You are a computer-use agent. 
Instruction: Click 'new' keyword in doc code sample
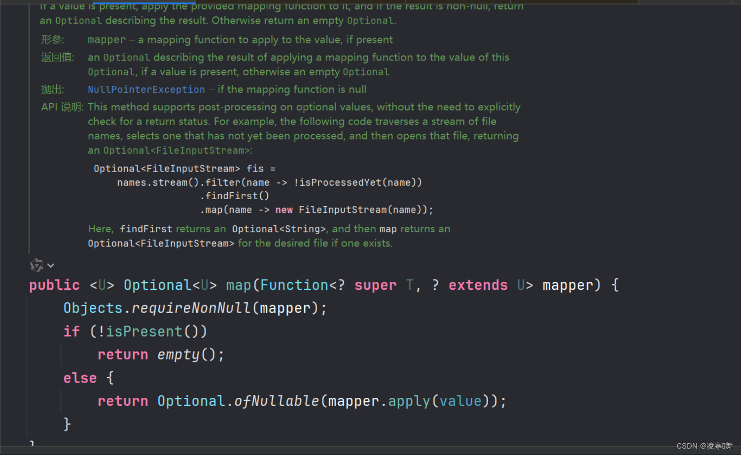coord(284,210)
